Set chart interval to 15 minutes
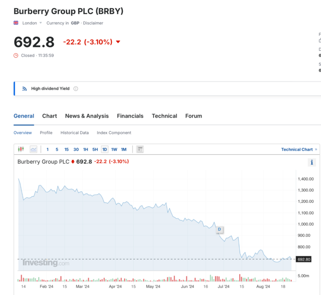This screenshot has height=295, width=321. coord(67,149)
